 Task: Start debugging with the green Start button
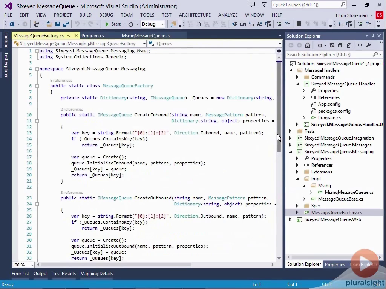pos(113,24)
